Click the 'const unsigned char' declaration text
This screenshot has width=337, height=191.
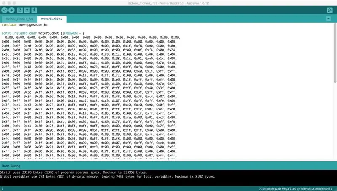pos(19,33)
